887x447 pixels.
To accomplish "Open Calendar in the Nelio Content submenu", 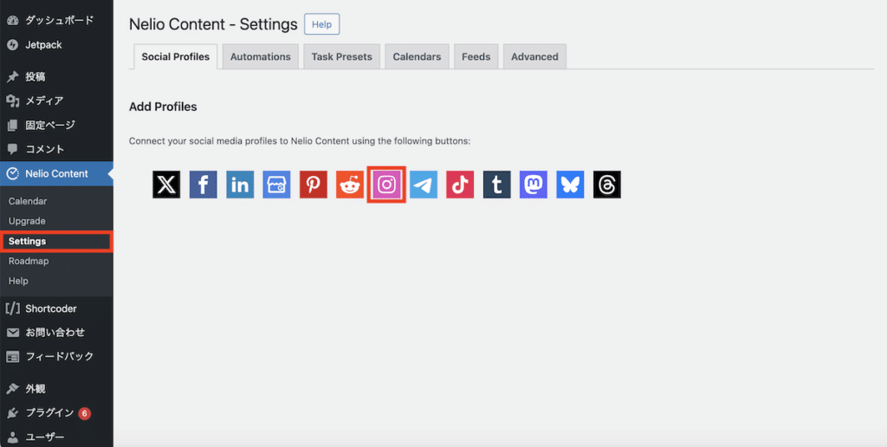I will click(x=28, y=201).
